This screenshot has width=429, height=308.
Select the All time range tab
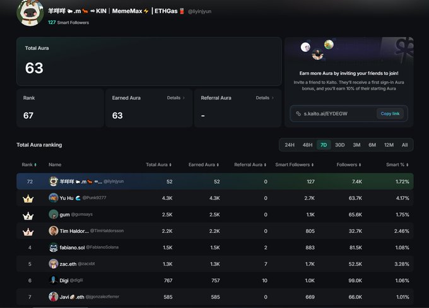point(404,145)
